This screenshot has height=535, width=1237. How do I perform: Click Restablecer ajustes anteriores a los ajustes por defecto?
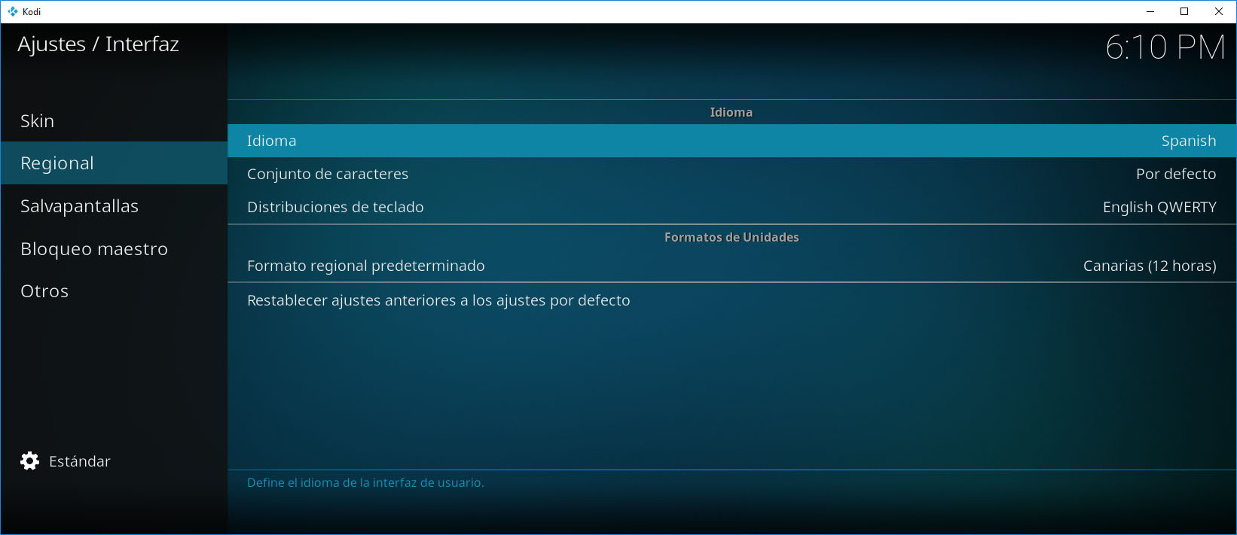[732, 300]
